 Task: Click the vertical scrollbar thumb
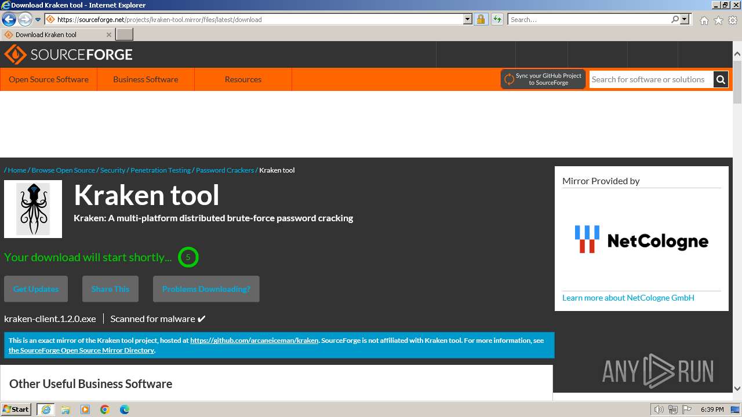737,81
